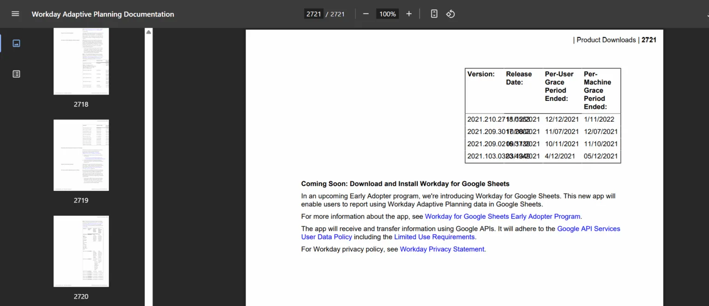Click the zoom out minus button
The image size is (709, 306).
pyautogui.click(x=366, y=14)
